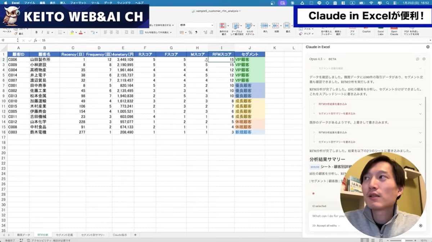Open the 購買データ sheet tab
The image size is (432, 242).
24,235
